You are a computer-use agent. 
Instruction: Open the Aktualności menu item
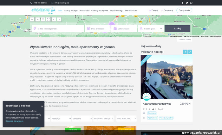pos(84,10)
